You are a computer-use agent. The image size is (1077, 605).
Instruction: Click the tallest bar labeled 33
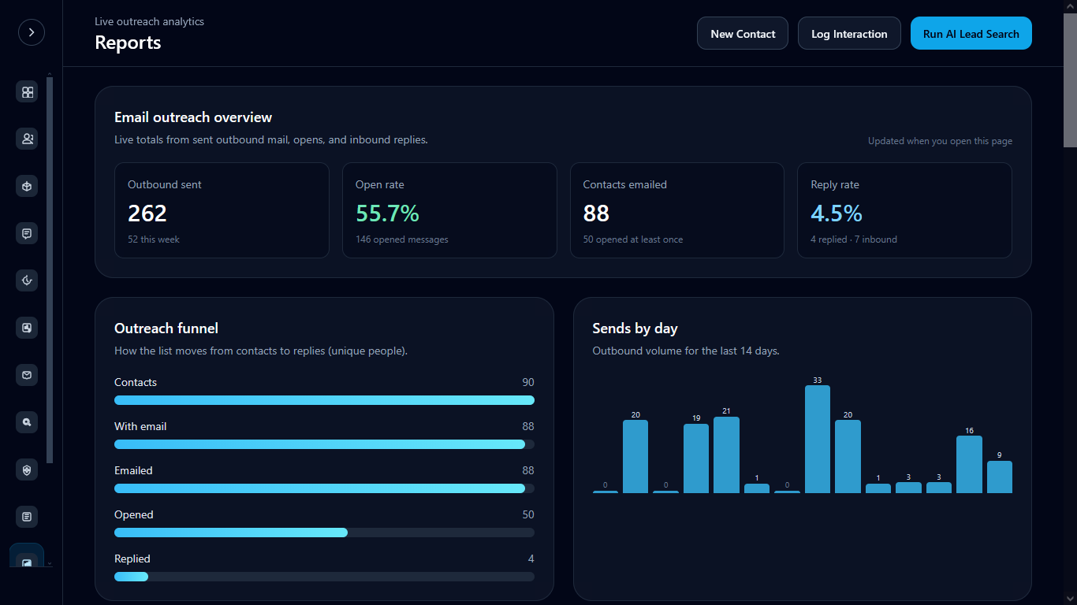[x=818, y=439]
